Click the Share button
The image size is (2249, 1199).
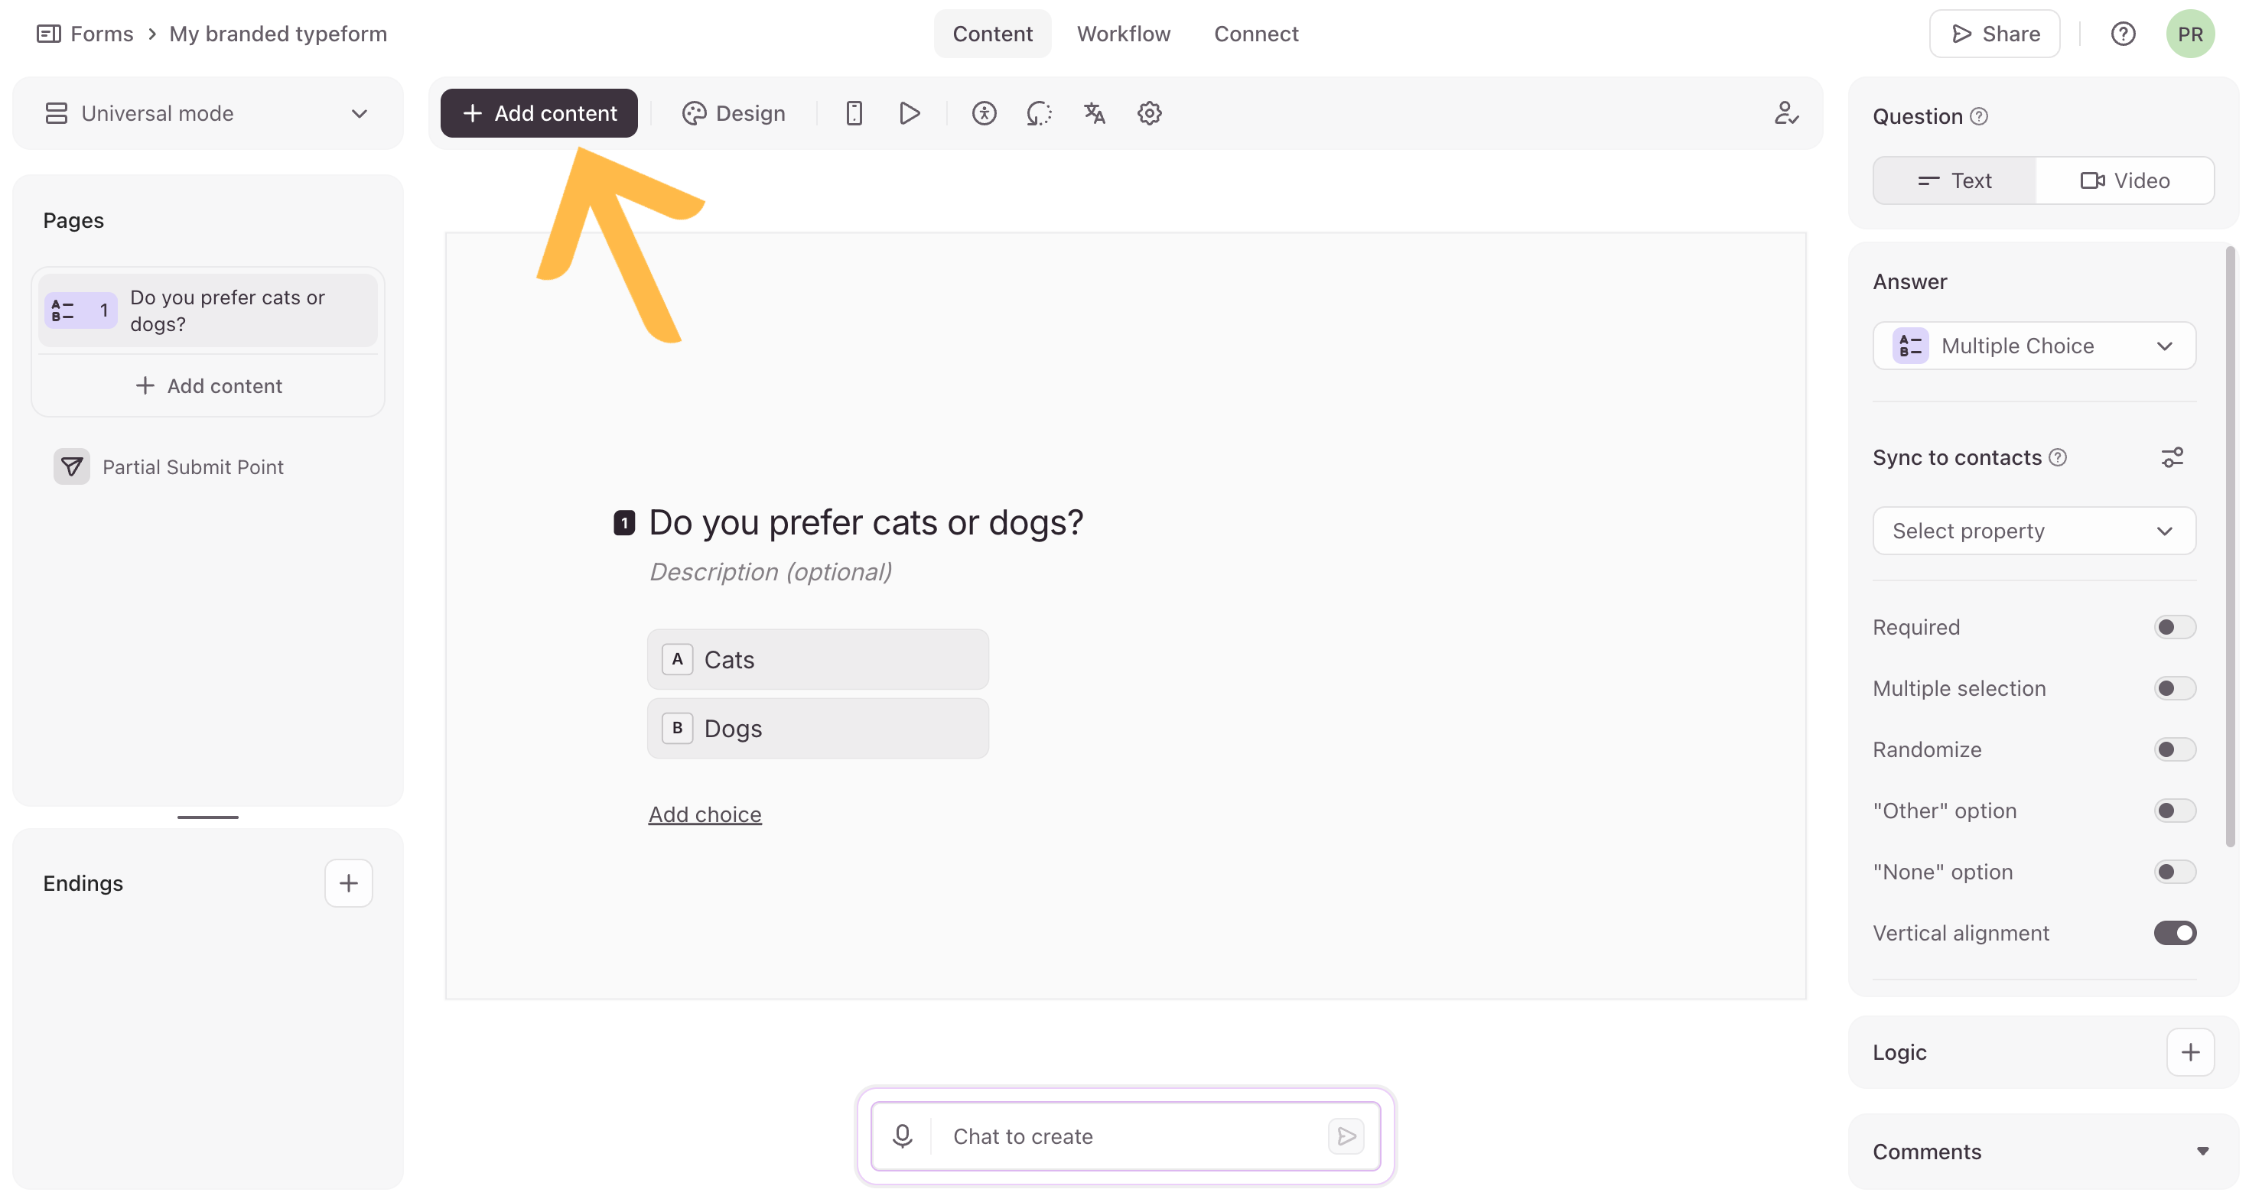click(x=1994, y=34)
